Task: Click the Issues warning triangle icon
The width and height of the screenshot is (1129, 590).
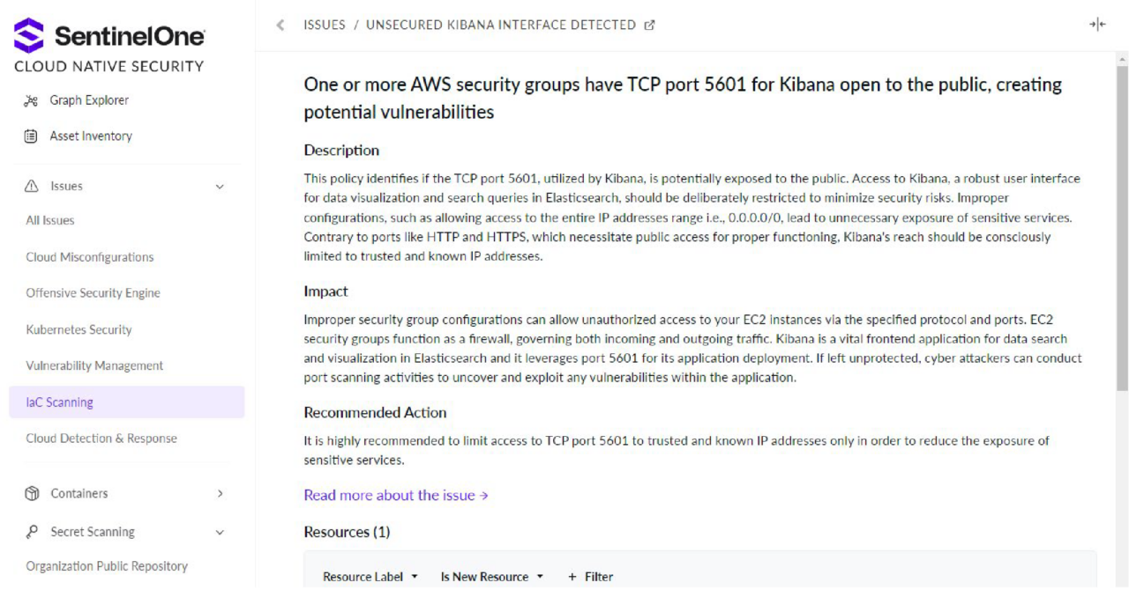Action: [32, 187]
